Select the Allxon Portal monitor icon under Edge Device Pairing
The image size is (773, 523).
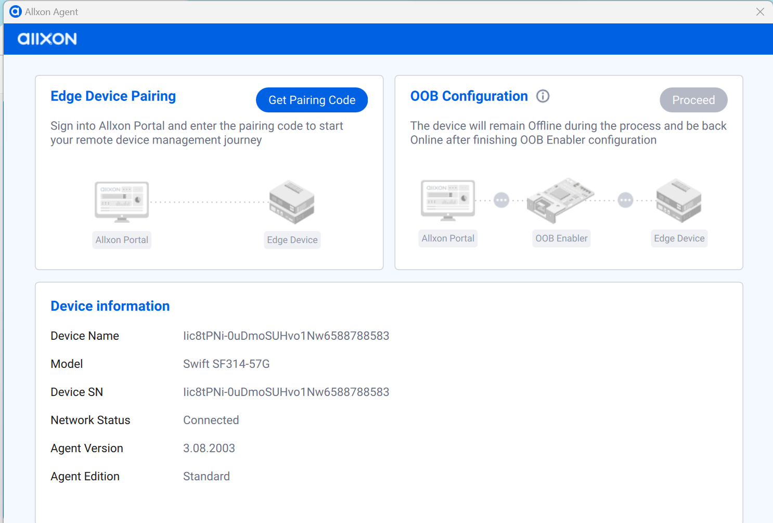click(121, 201)
